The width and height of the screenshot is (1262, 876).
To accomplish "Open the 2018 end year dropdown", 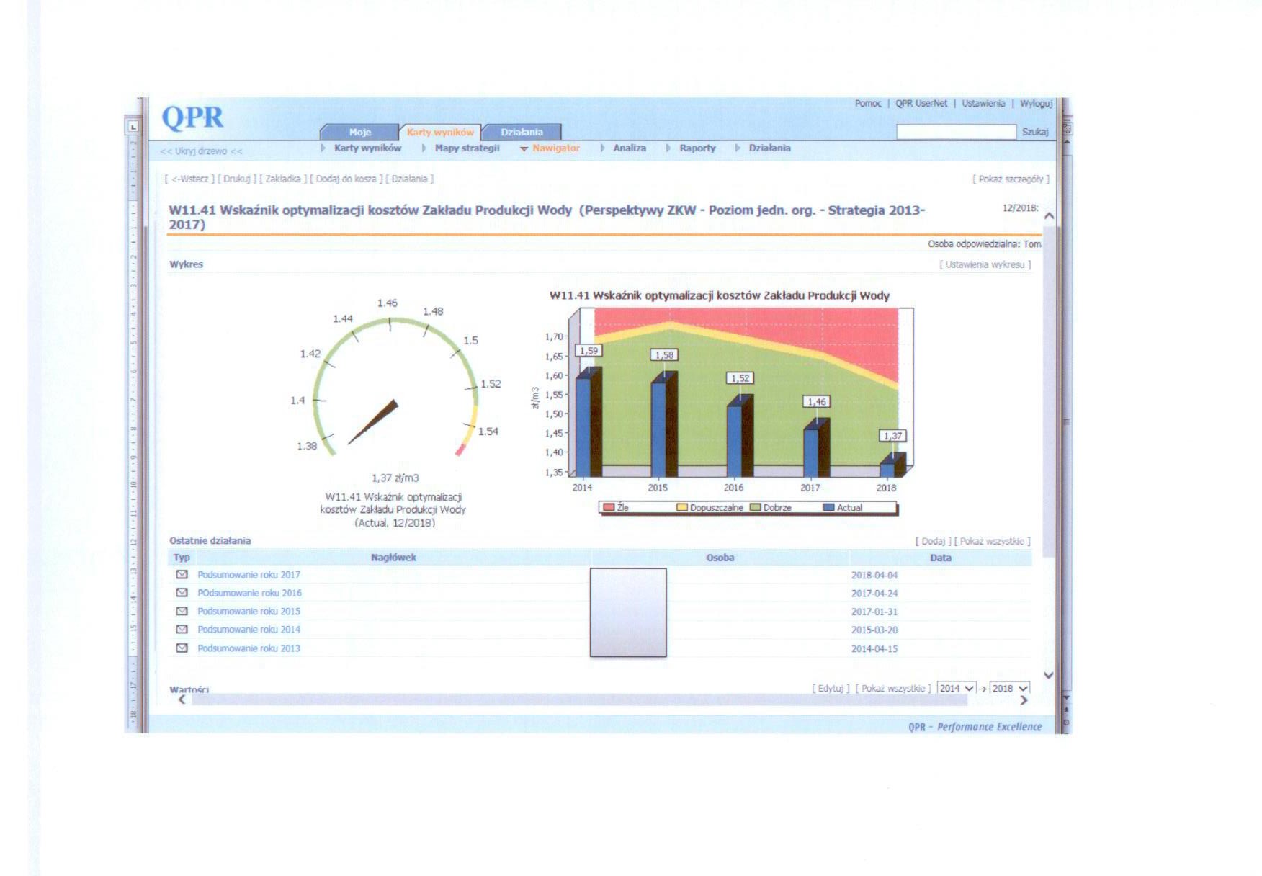I will (x=1010, y=689).
